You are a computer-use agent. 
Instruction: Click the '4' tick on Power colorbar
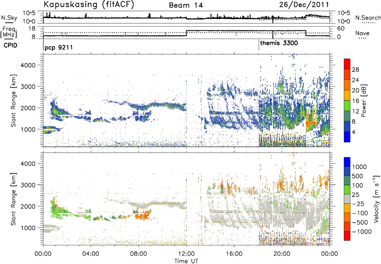353,132
